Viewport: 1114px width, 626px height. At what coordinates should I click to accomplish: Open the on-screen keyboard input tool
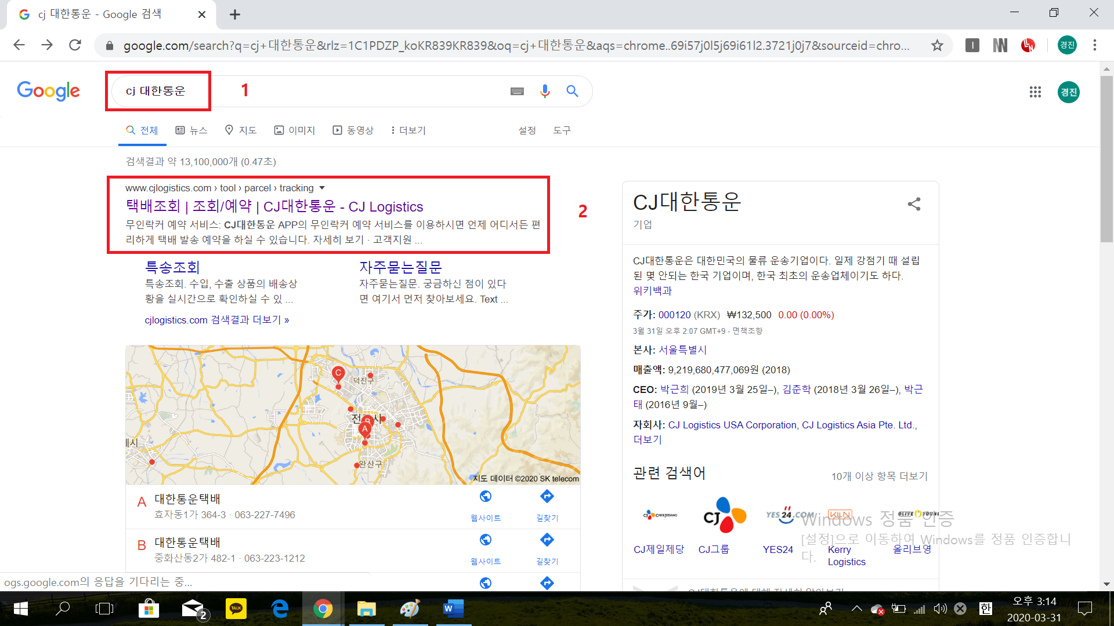tap(517, 91)
